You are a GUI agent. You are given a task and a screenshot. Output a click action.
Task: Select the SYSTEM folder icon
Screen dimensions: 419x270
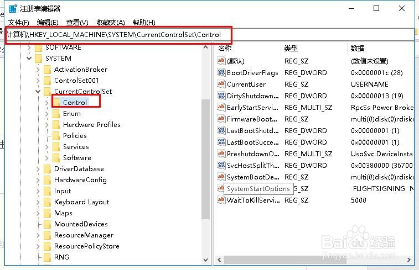tap(39, 59)
